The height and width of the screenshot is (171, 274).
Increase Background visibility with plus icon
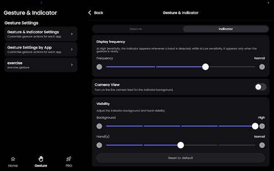tap(262, 126)
